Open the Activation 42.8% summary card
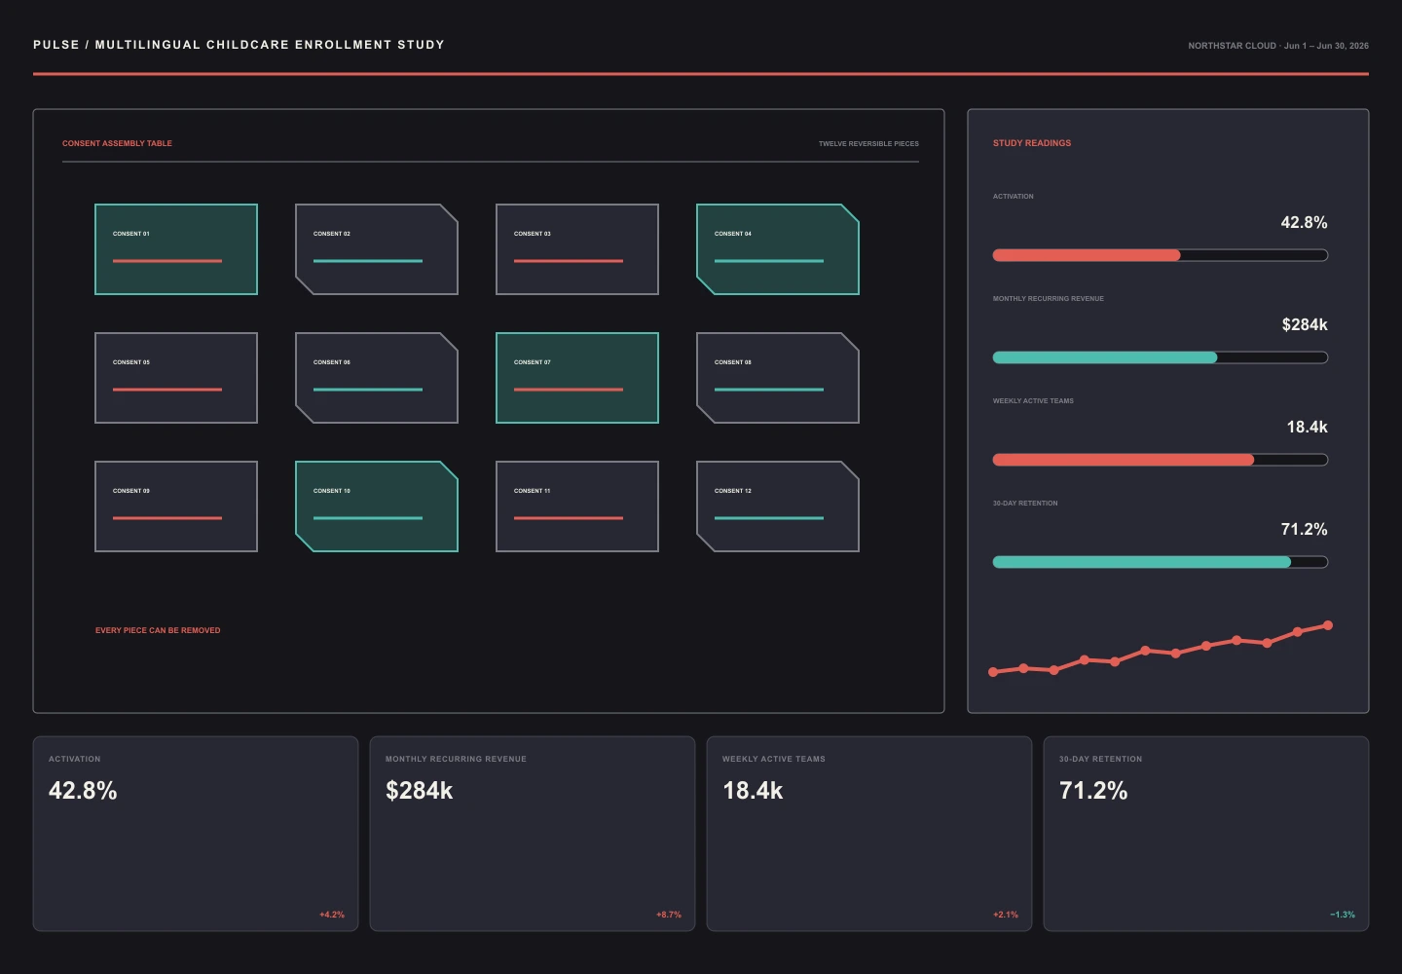Image resolution: width=1402 pixels, height=974 pixels. (196, 834)
